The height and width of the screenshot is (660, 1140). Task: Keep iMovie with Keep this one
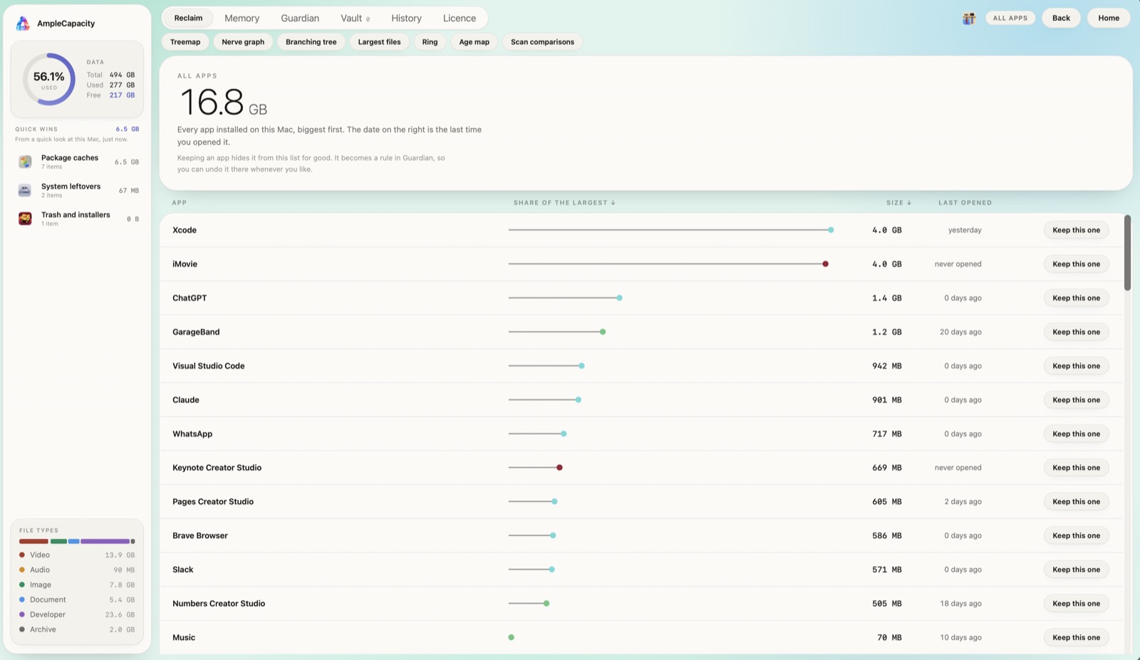pyautogui.click(x=1076, y=264)
